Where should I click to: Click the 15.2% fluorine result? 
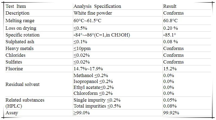coord(170,69)
